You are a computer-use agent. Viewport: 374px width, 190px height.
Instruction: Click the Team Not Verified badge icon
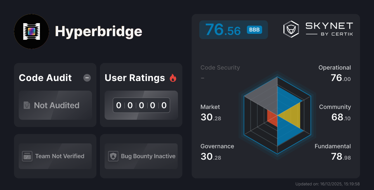tap(27, 156)
